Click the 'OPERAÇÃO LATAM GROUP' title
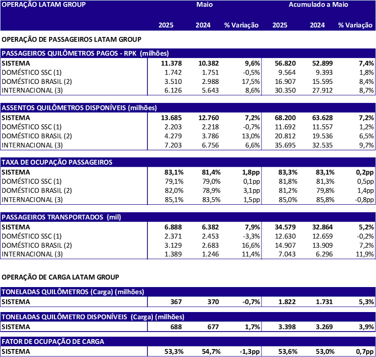This screenshot has width=376, height=357. pos(43,4)
